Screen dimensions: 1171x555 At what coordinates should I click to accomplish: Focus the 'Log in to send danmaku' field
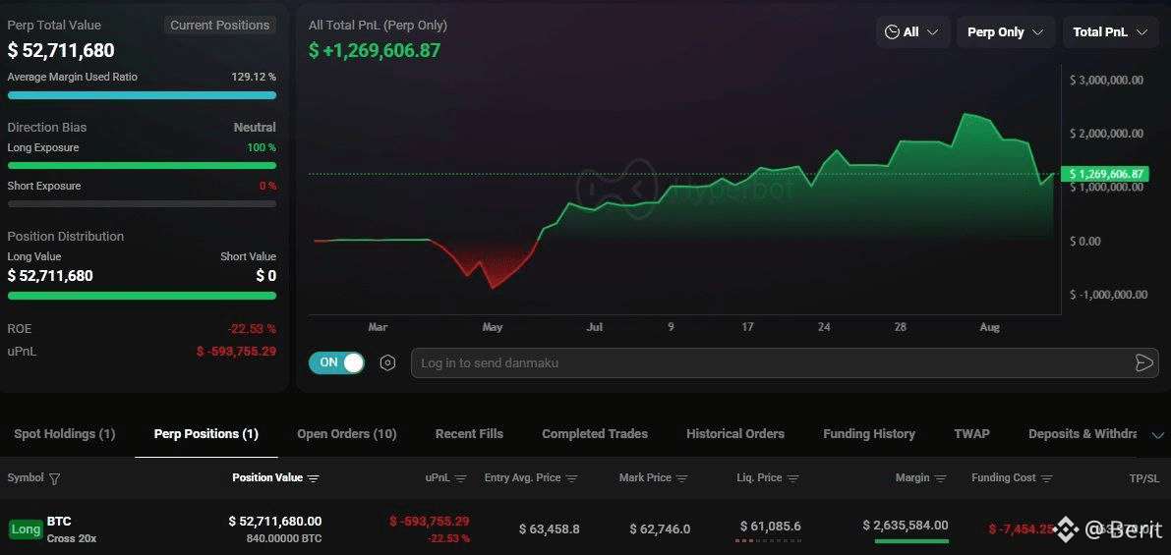(785, 363)
